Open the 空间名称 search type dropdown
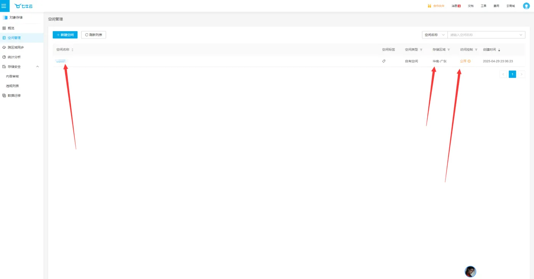Viewport: 534px width, 279px height. pyautogui.click(x=434, y=35)
